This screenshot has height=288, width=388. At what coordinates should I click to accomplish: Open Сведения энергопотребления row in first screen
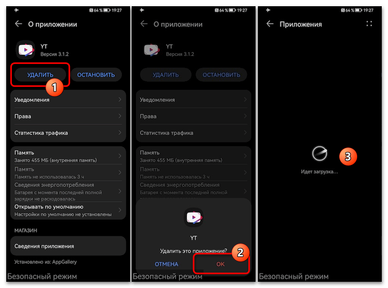point(68,192)
